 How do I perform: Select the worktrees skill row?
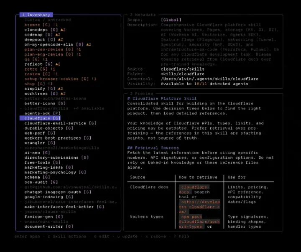click(x=45, y=94)
